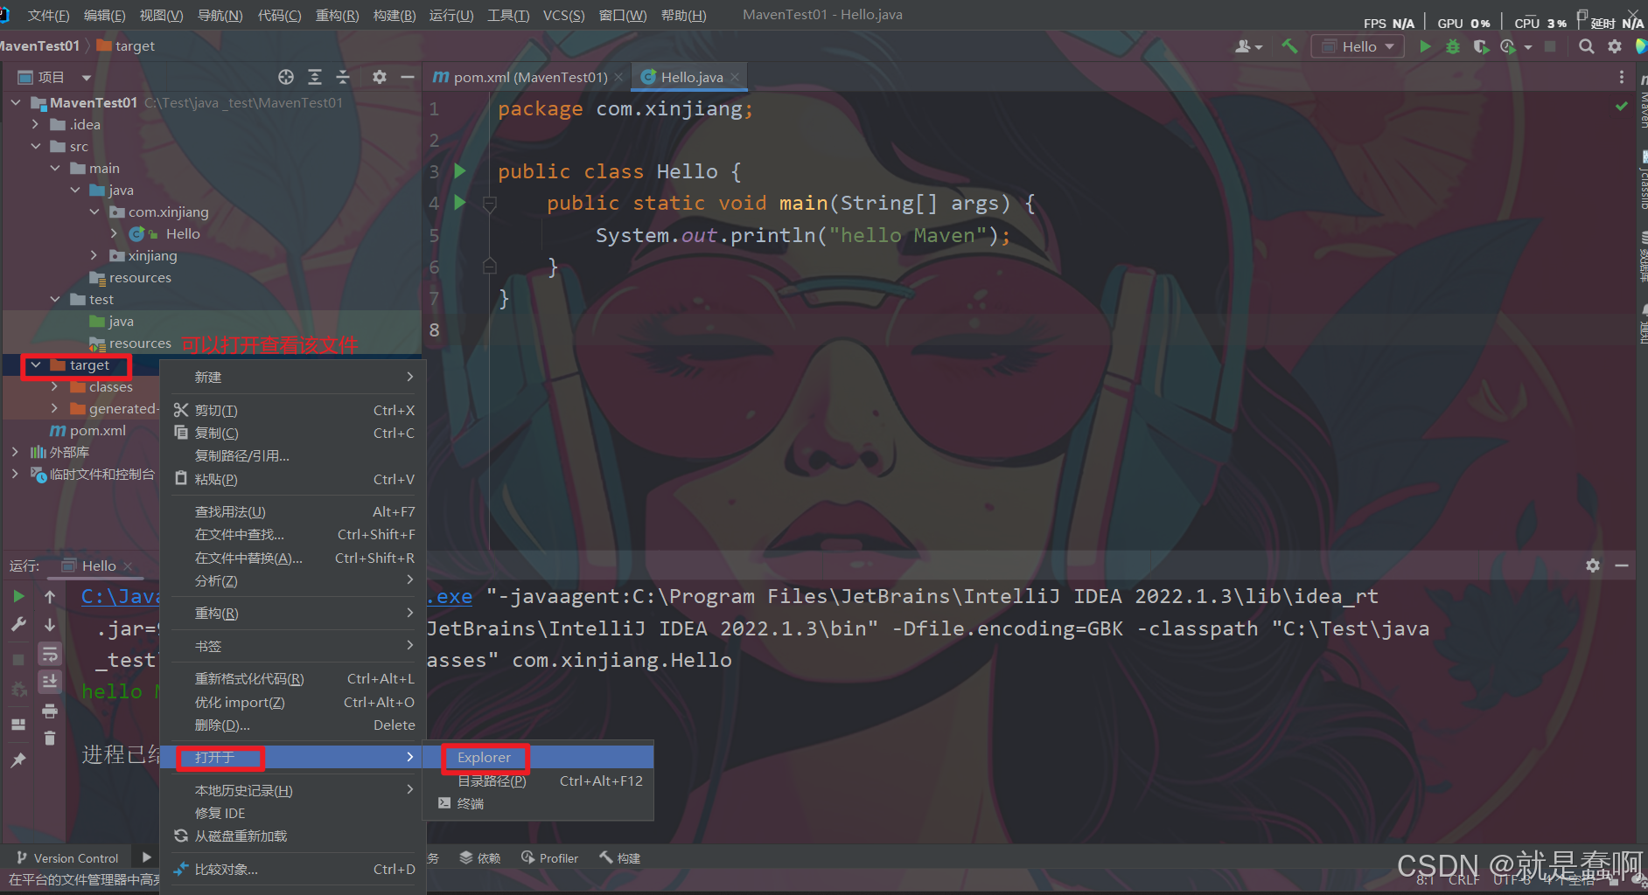Select Hello class in project tree
The width and height of the screenshot is (1648, 895).
[x=183, y=233]
